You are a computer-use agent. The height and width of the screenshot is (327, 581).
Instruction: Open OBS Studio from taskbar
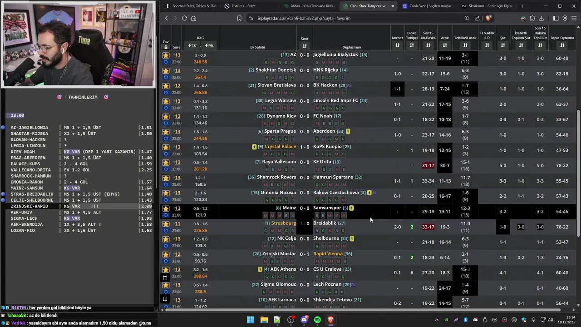click(290, 320)
